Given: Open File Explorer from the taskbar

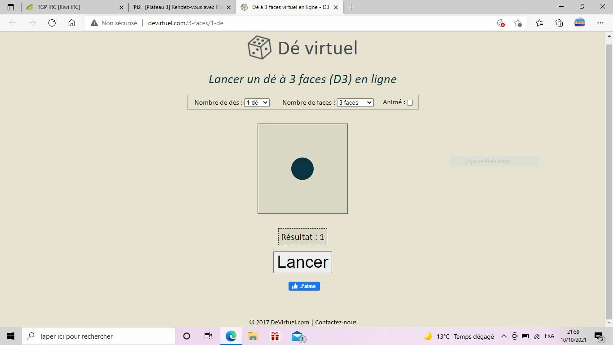Looking at the screenshot, I should pos(253,336).
